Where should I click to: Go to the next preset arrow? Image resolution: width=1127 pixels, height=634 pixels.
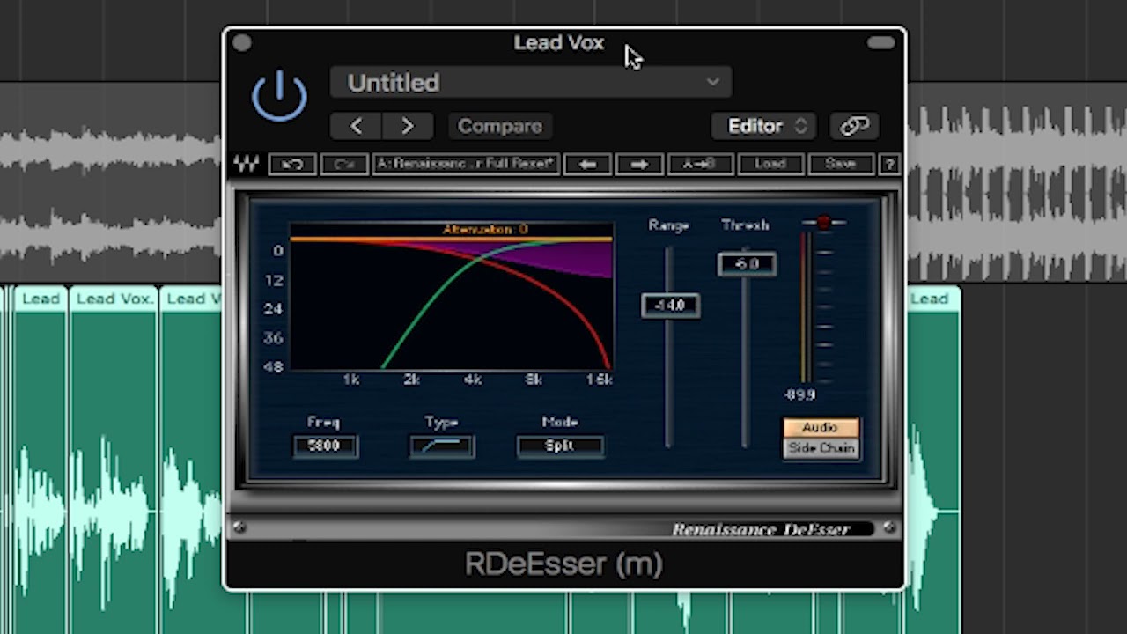click(407, 126)
